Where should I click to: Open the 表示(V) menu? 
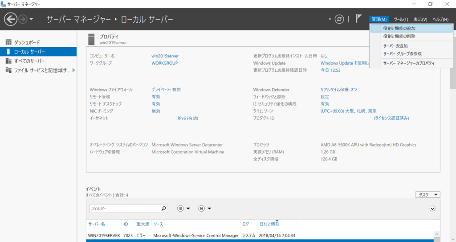tap(420, 19)
